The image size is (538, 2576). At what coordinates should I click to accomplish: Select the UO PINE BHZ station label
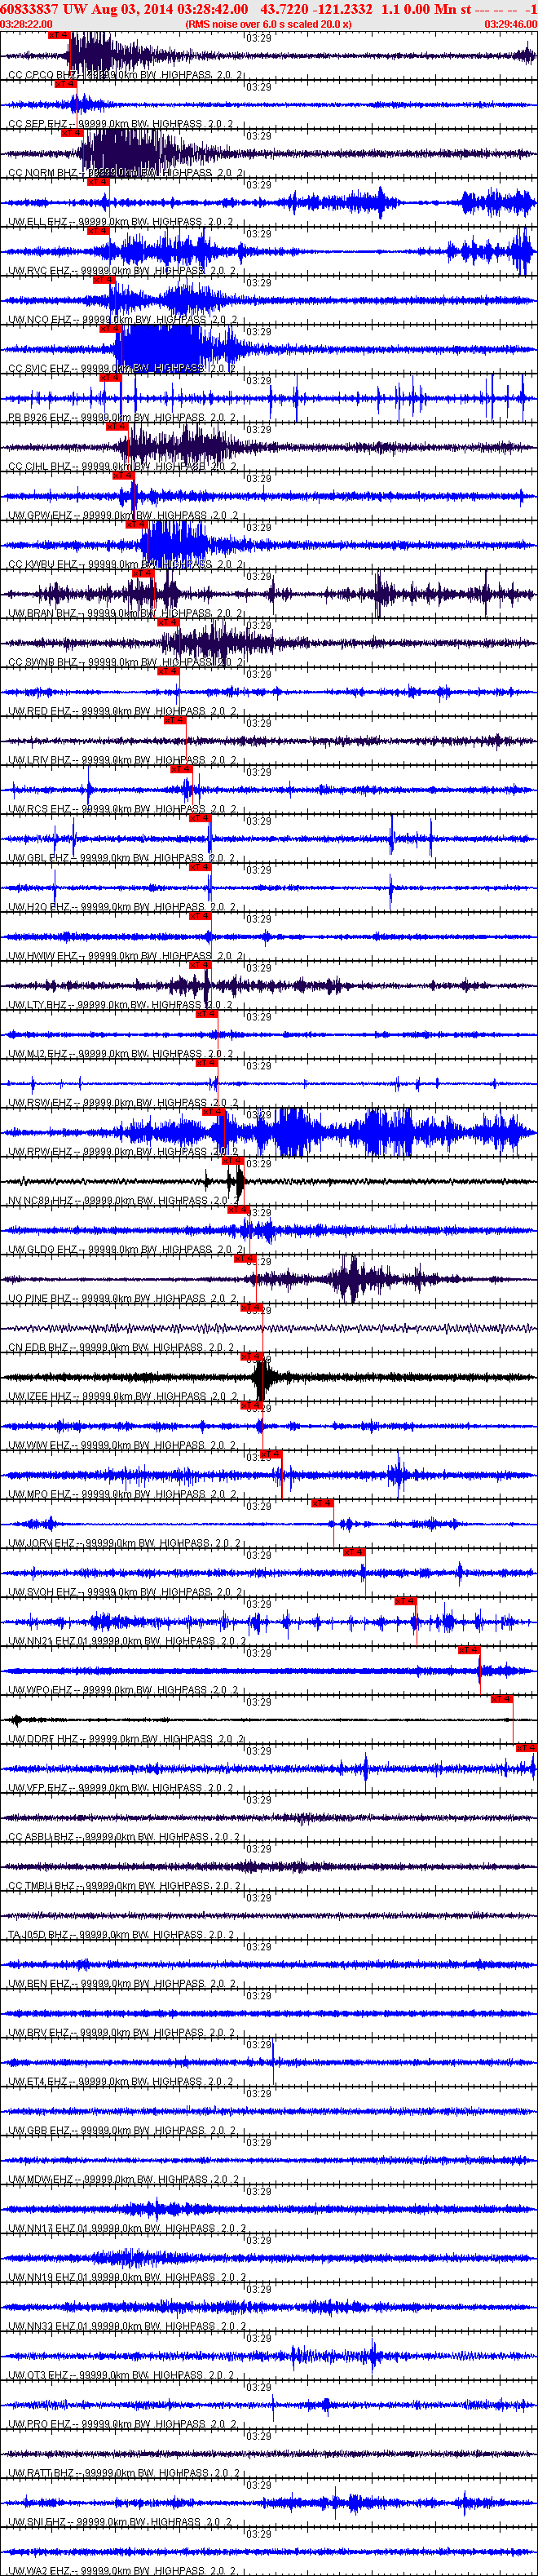tap(40, 1299)
